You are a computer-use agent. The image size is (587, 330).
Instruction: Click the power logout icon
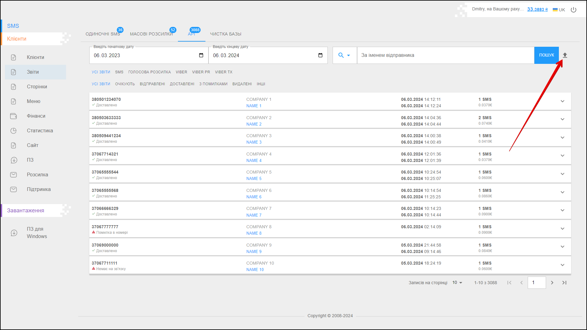coord(574,10)
